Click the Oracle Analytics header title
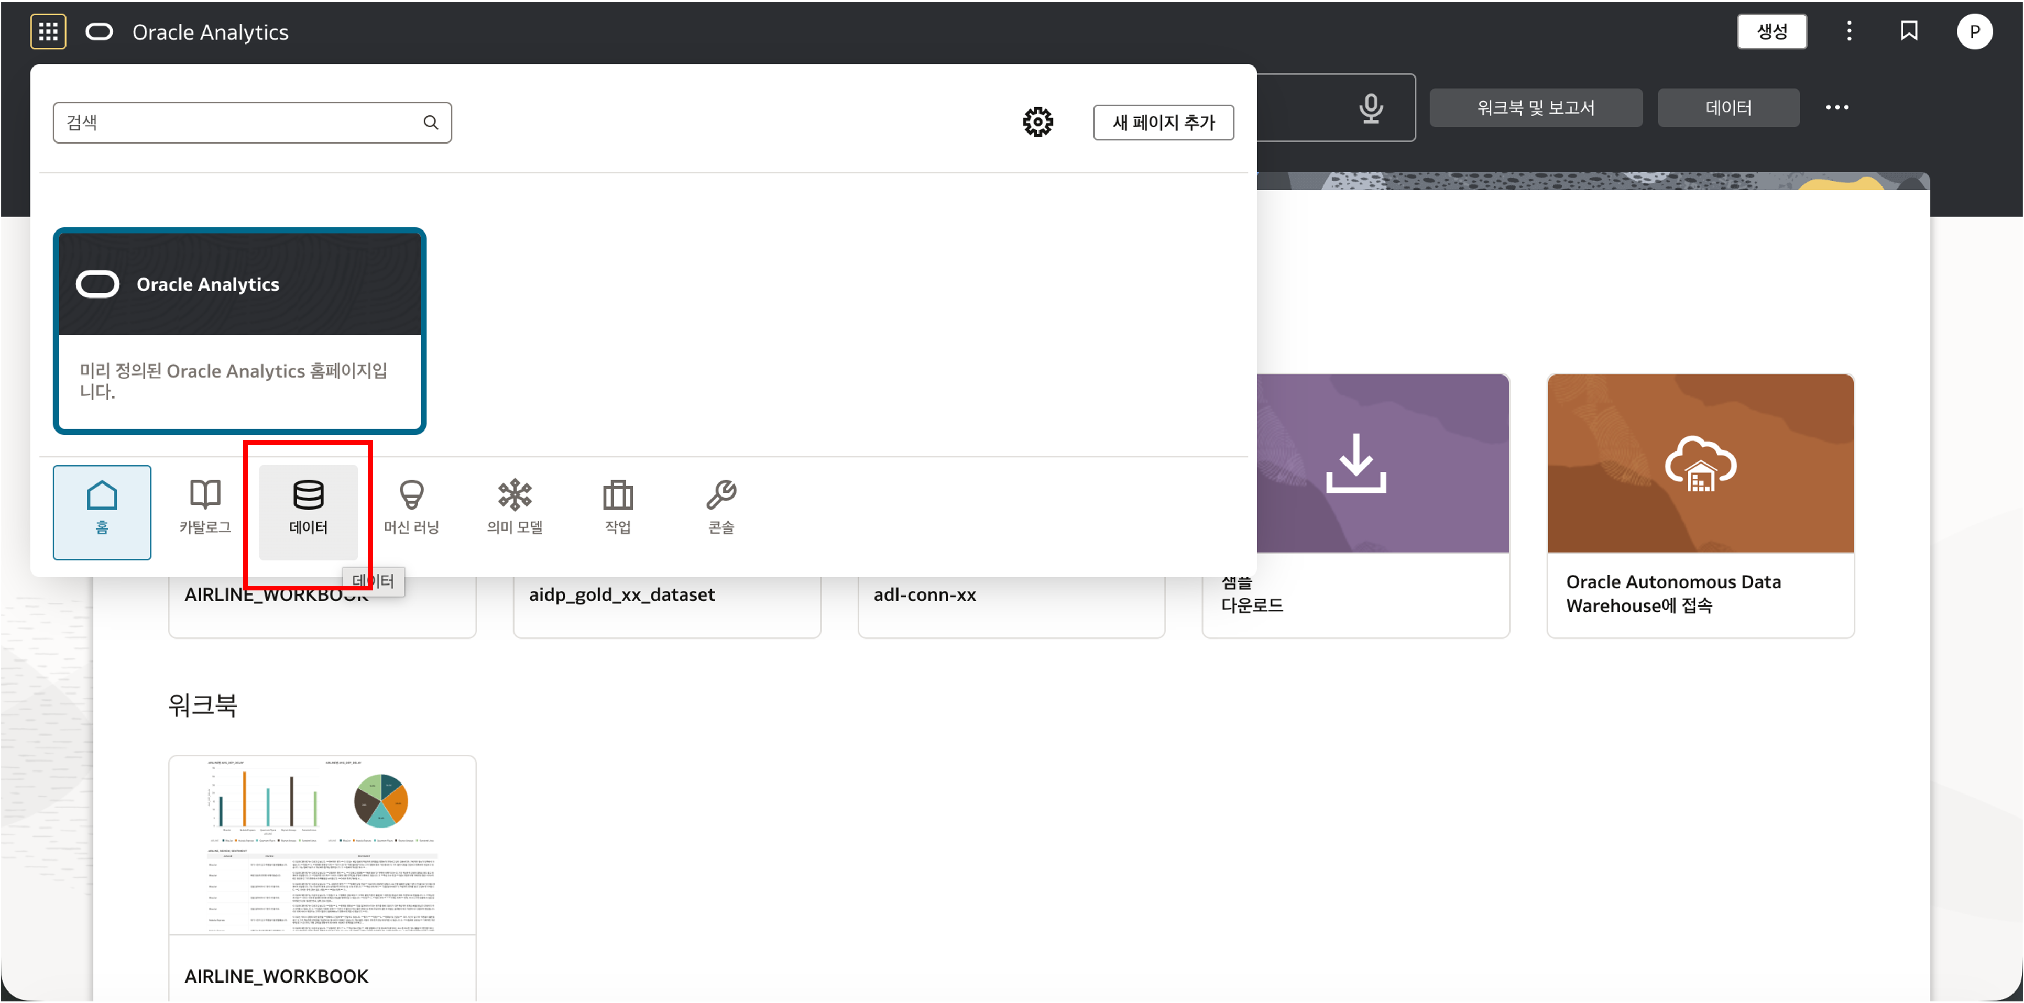 [210, 32]
